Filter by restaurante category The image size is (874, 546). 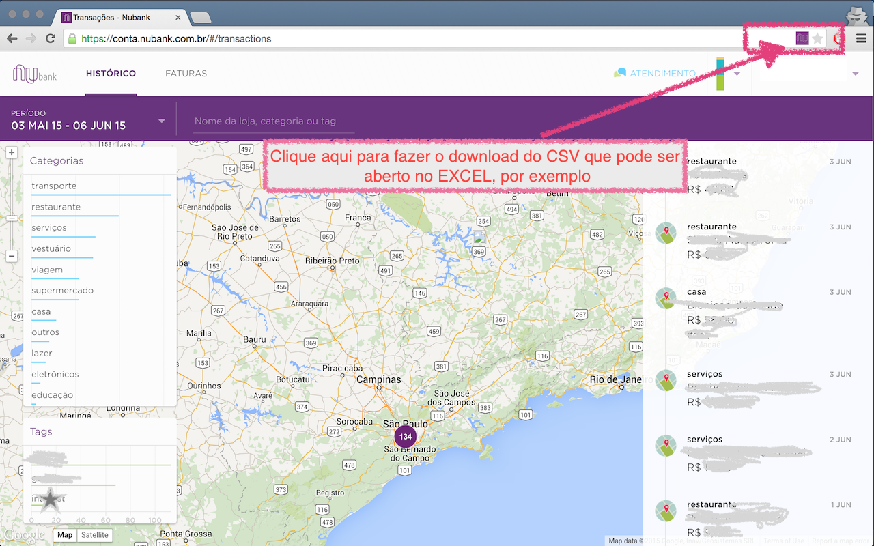pos(56,207)
